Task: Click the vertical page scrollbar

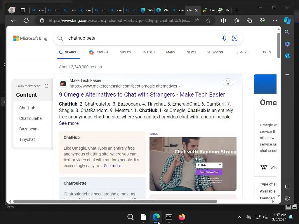Action: [x=279, y=45]
